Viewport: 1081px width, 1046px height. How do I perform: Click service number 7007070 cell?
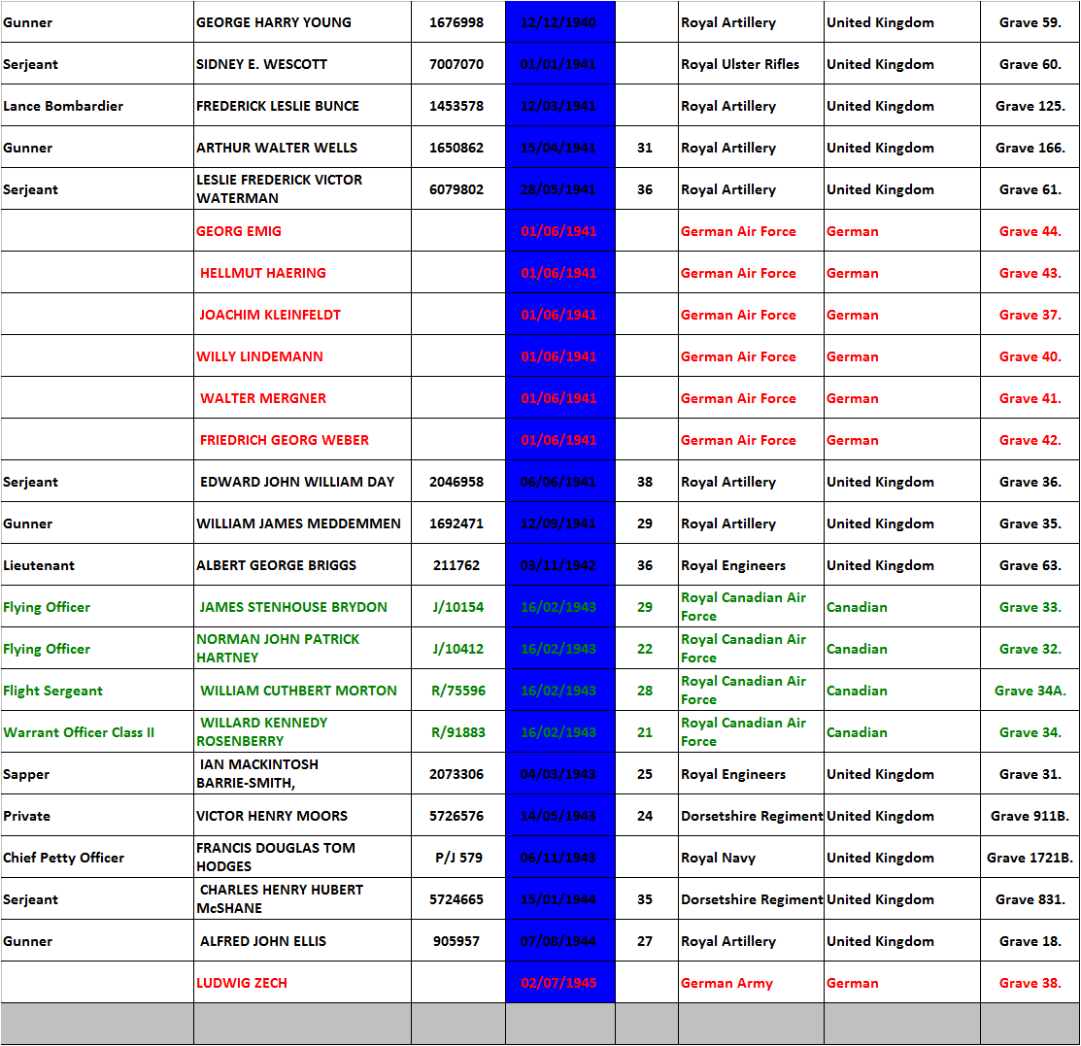456,64
